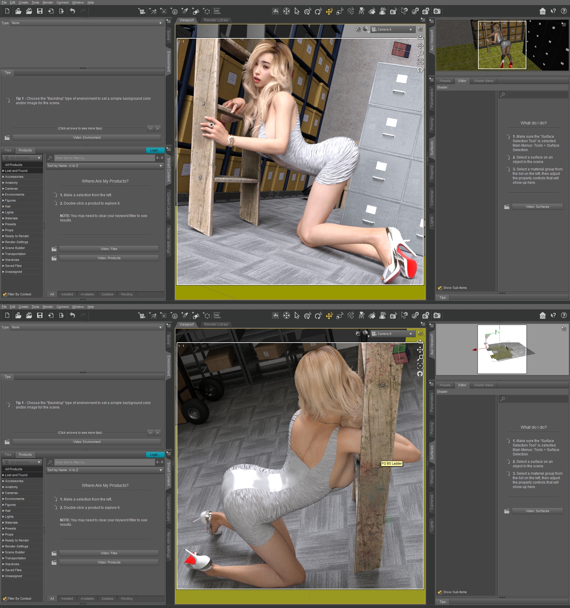
Task: Click the Frame view icon beside Camera 6 viewport
Action: (x=420, y=61)
